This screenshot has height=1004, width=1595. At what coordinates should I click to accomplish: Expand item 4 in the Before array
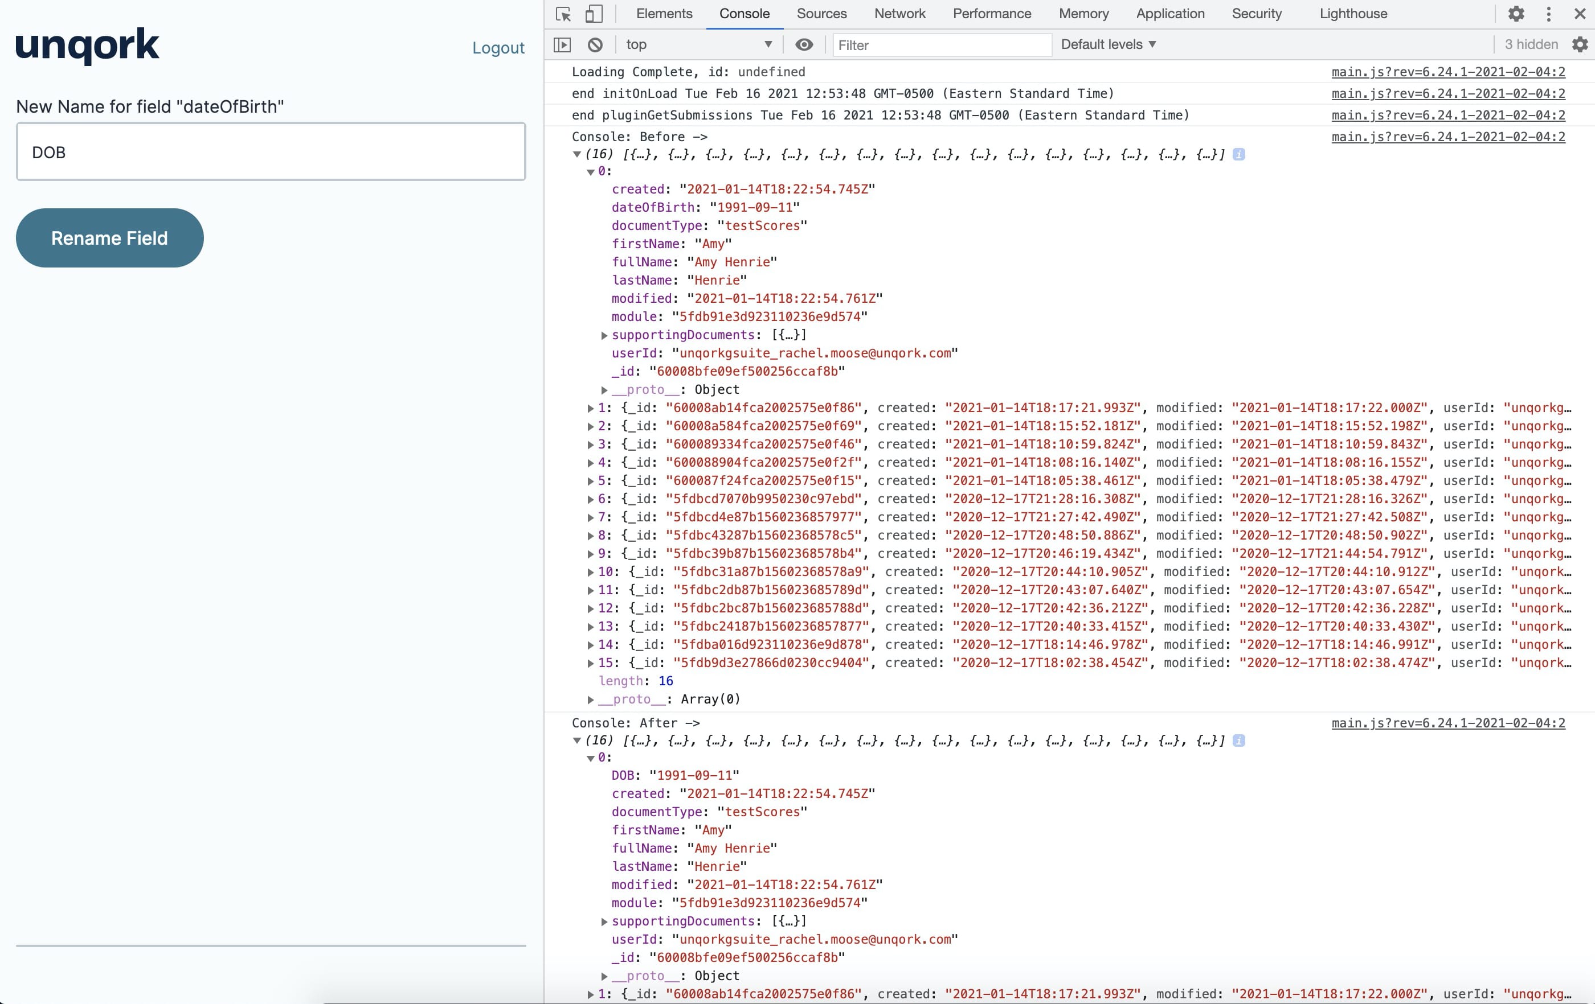[x=590, y=463]
